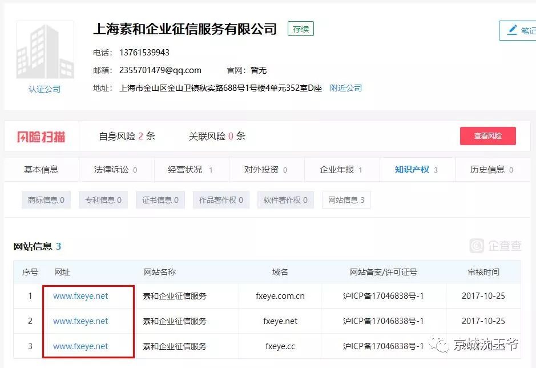Click row 2 审核时间 2017-10-25
536x368 pixels.
coord(483,321)
